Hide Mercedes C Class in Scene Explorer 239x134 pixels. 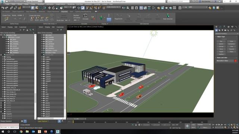tap(3, 35)
